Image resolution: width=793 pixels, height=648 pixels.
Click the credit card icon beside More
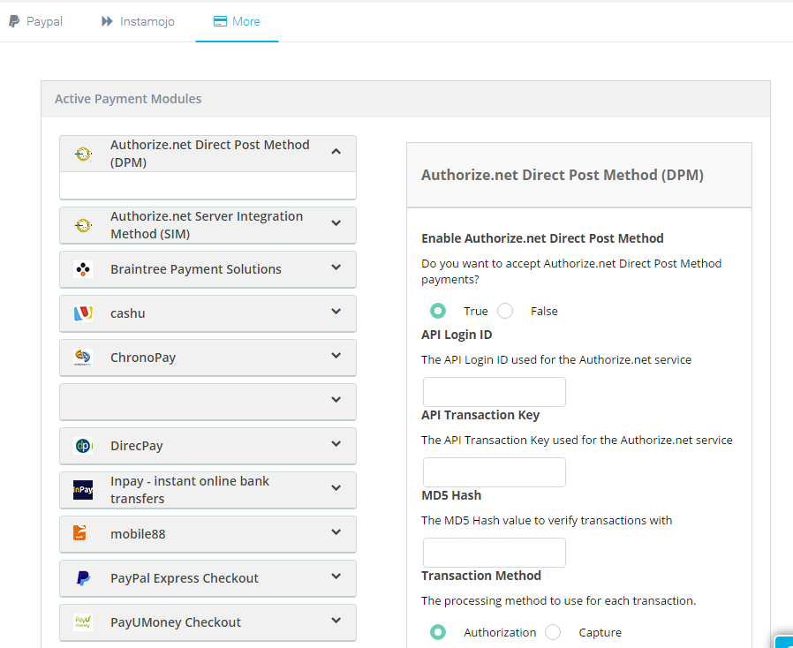point(220,21)
